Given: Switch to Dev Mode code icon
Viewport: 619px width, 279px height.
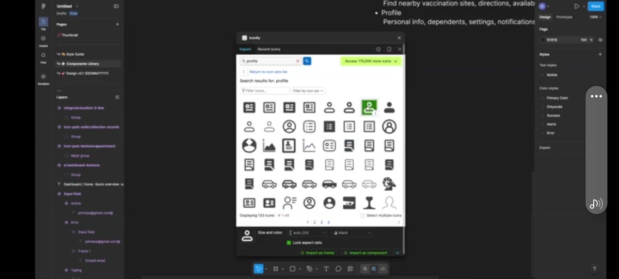Looking at the screenshot, I should pyautogui.click(x=383, y=269).
